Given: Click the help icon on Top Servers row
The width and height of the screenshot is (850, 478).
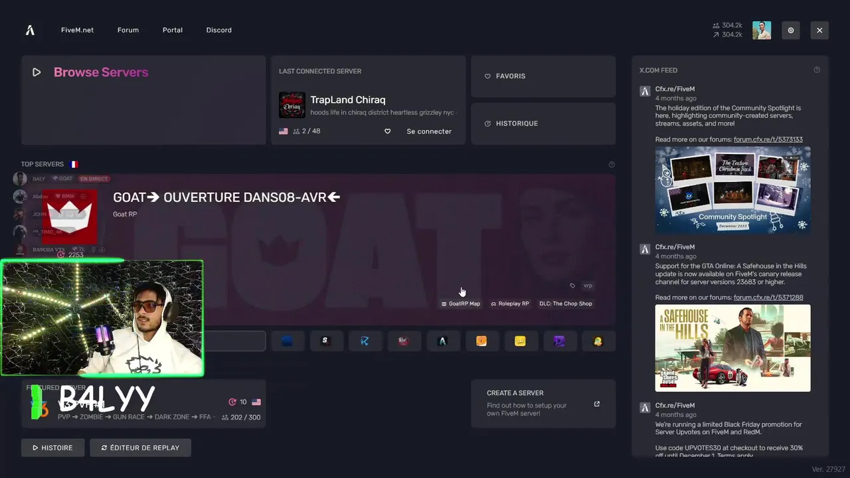Looking at the screenshot, I should (x=612, y=164).
